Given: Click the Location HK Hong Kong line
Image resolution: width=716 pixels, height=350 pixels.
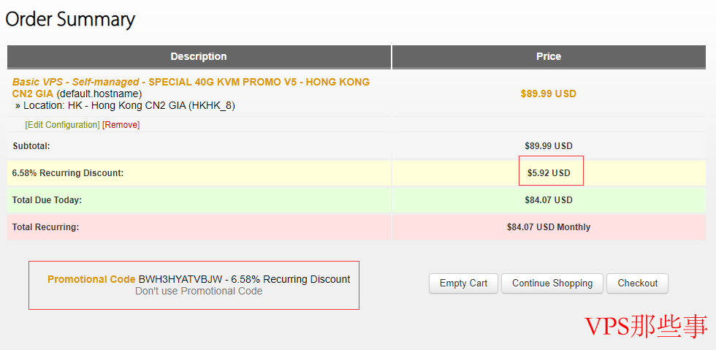Looking at the screenshot, I should pos(125,105).
